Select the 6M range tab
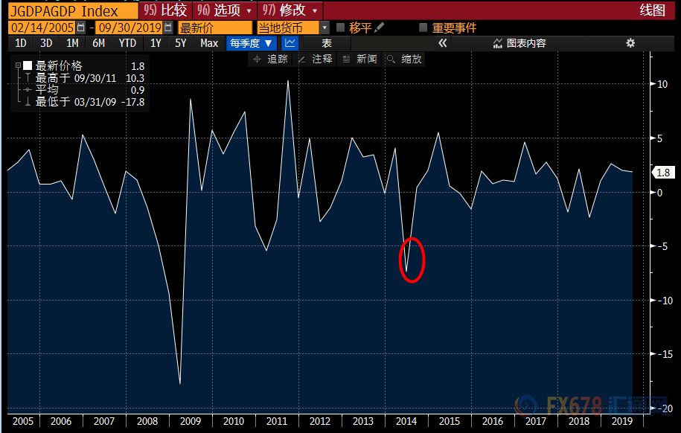Screen dimensions: 681x433 point(98,43)
